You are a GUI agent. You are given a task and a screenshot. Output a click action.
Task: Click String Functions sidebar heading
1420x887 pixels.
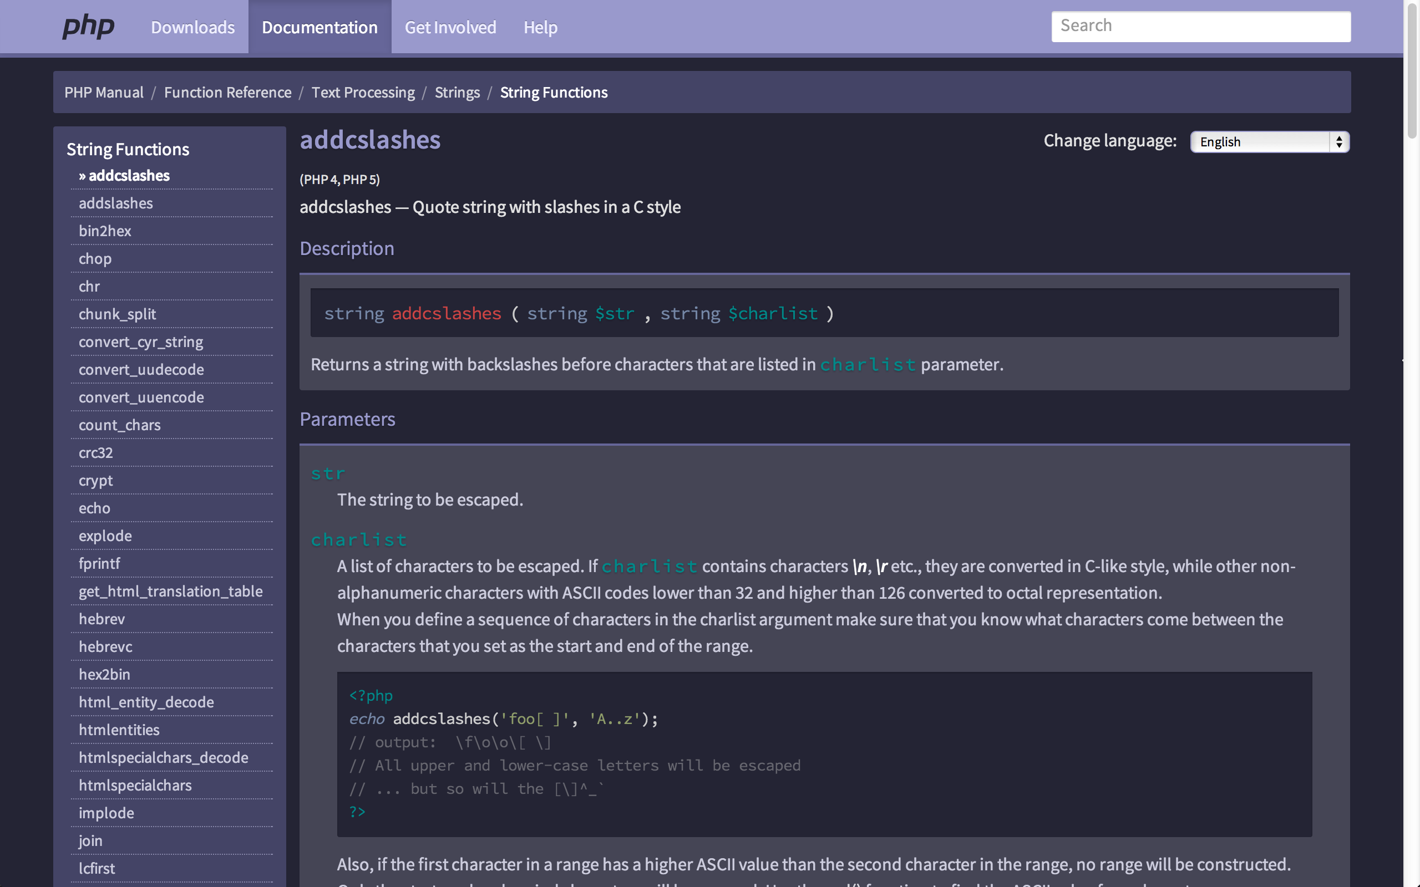click(128, 149)
